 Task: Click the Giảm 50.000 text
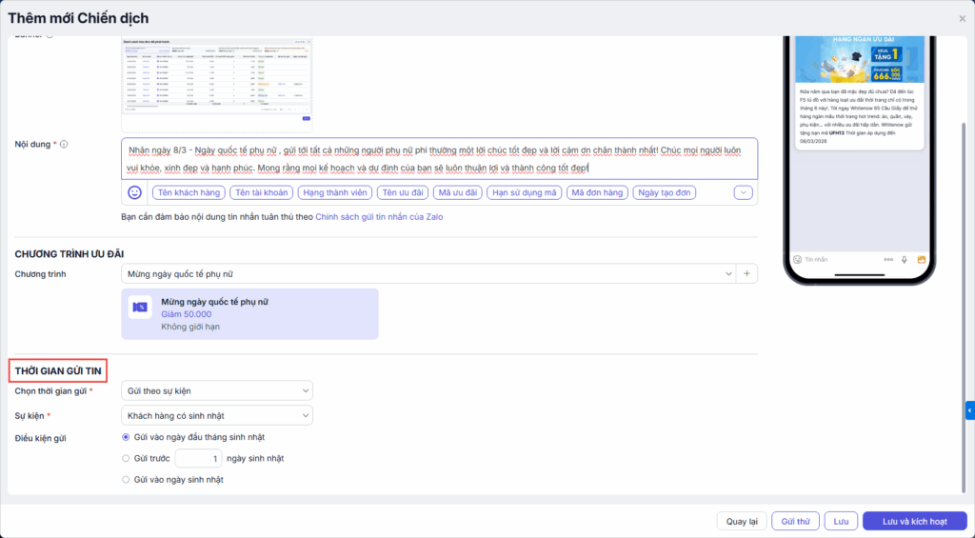[x=186, y=314]
